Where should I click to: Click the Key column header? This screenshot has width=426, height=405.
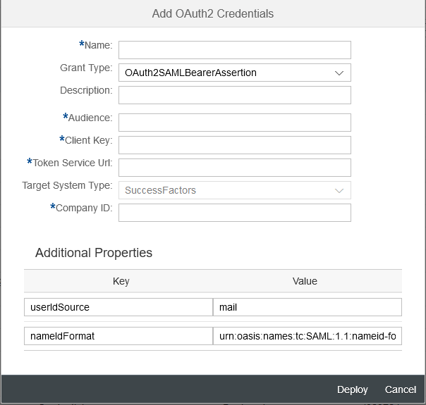(x=121, y=281)
